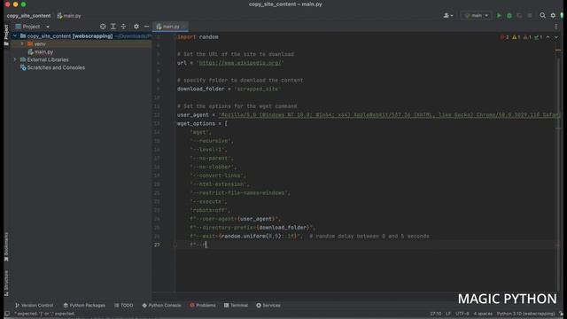Toggle the Bookmarks tool window sidebar button

pyautogui.click(x=6, y=246)
